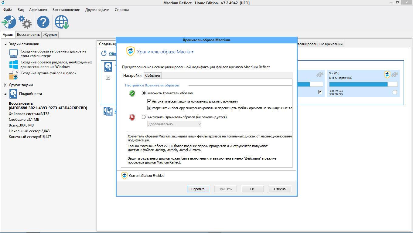Viewport: 413px width, 233px height.
Task: Click the Отмена button
Action: (x=280, y=189)
